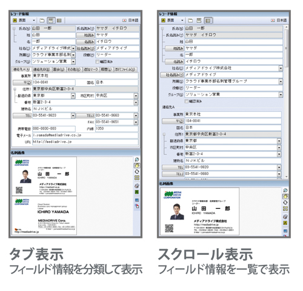
Task: Click the highlighted yellow icon beside the left card images
Action: (x=137, y=166)
